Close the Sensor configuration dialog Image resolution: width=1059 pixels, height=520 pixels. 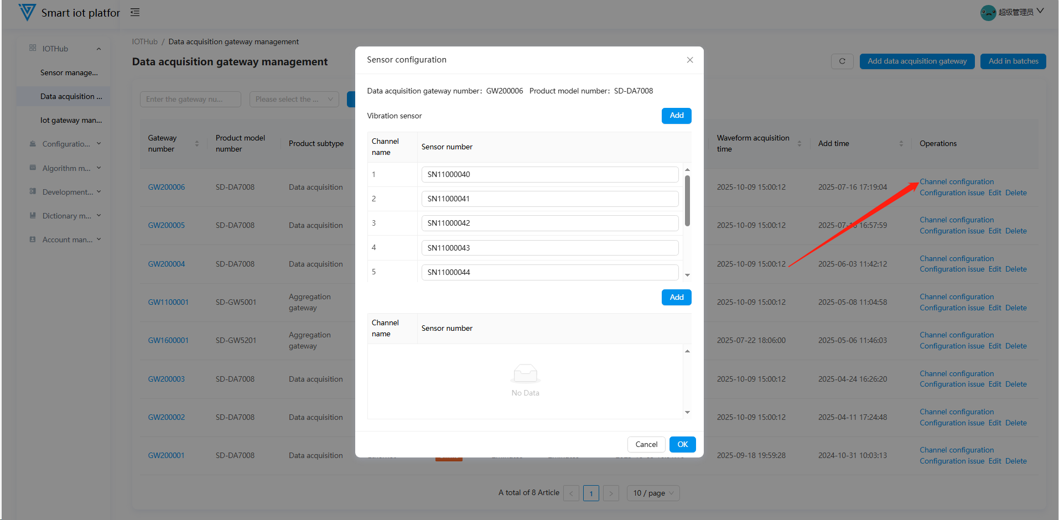tap(689, 60)
